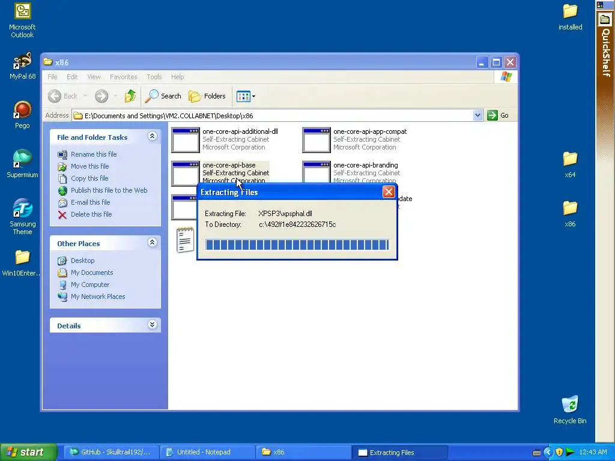Launch Supermium browser from desktop
The image size is (615, 461).
tap(22, 164)
